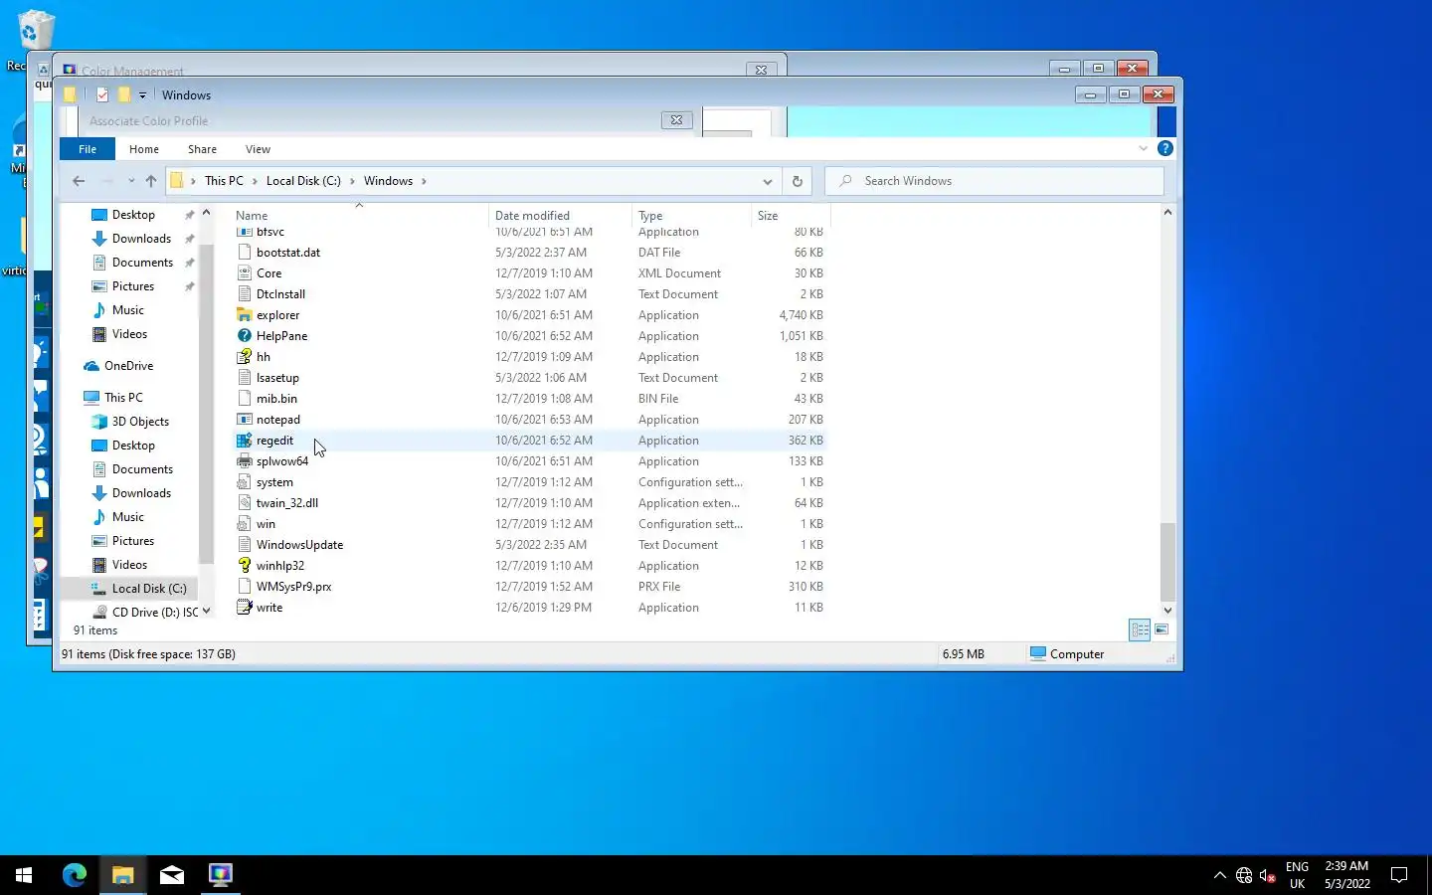Select the mib.bin file
The height and width of the screenshot is (895, 1432).
point(276,399)
